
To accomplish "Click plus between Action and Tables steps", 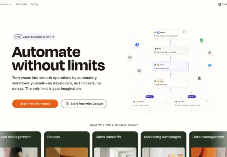I will coord(171,58).
